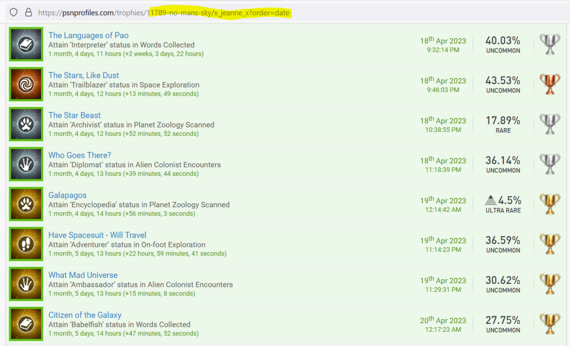The image size is (570, 346).
Task: Click the shield icon in address bar
Action: click(14, 12)
